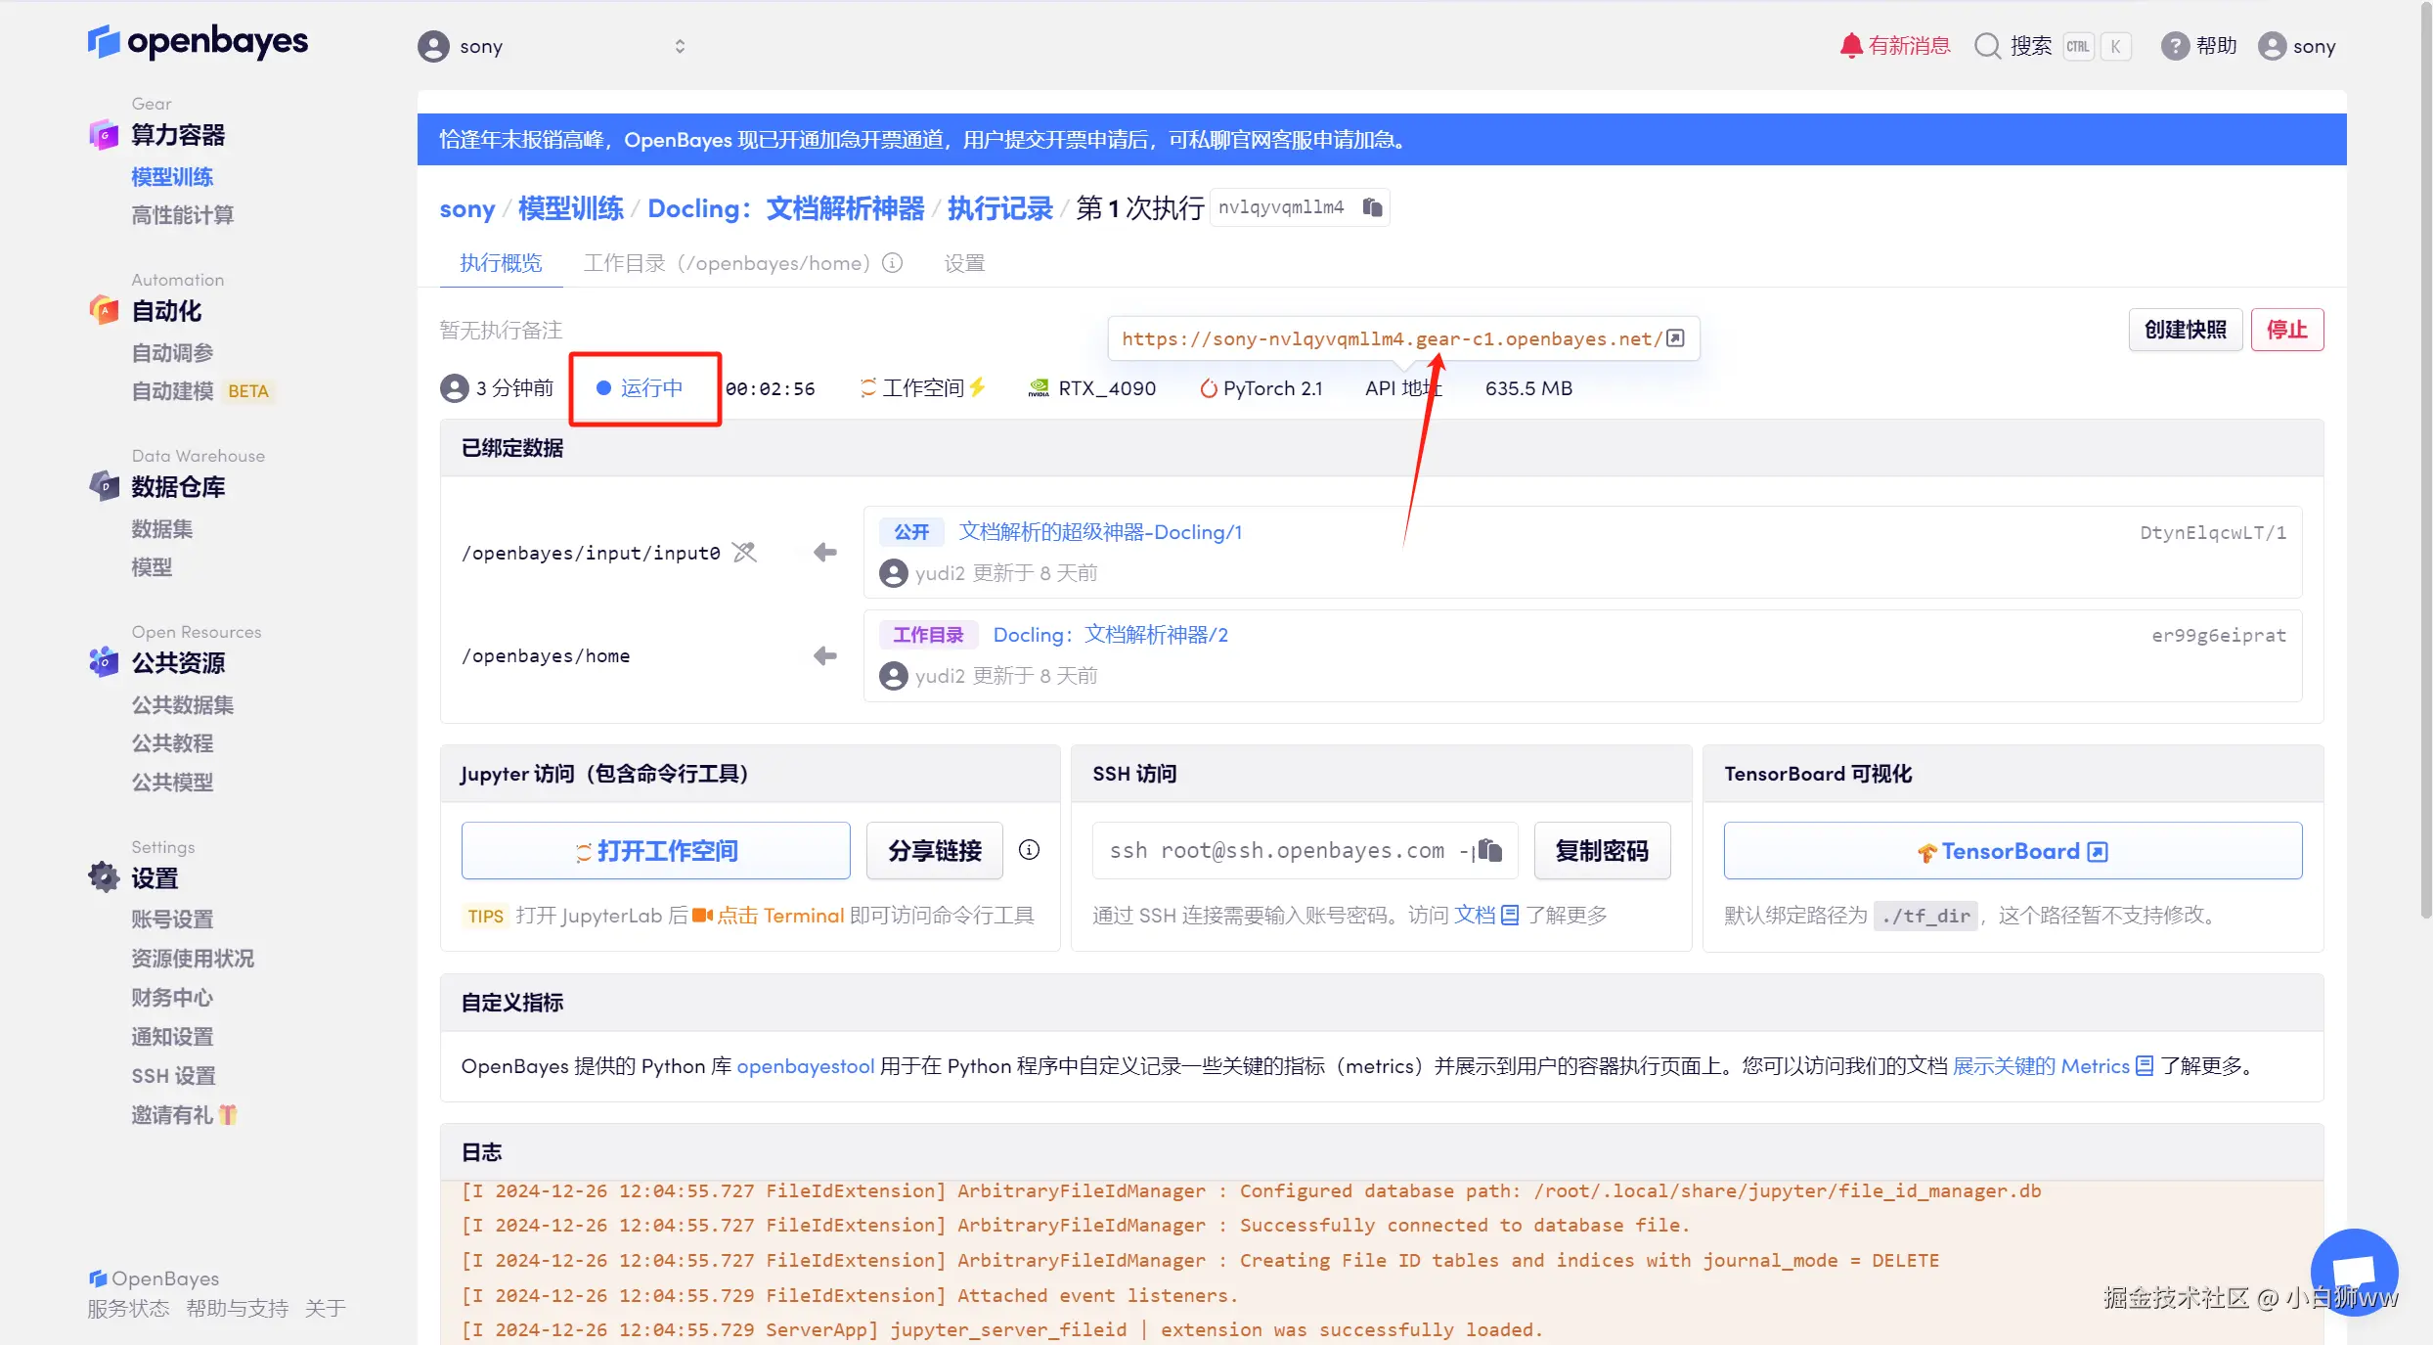Switch to the 设置 tab
Image resolution: width=2433 pixels, height=1345 pixels.
coord(964,263)
